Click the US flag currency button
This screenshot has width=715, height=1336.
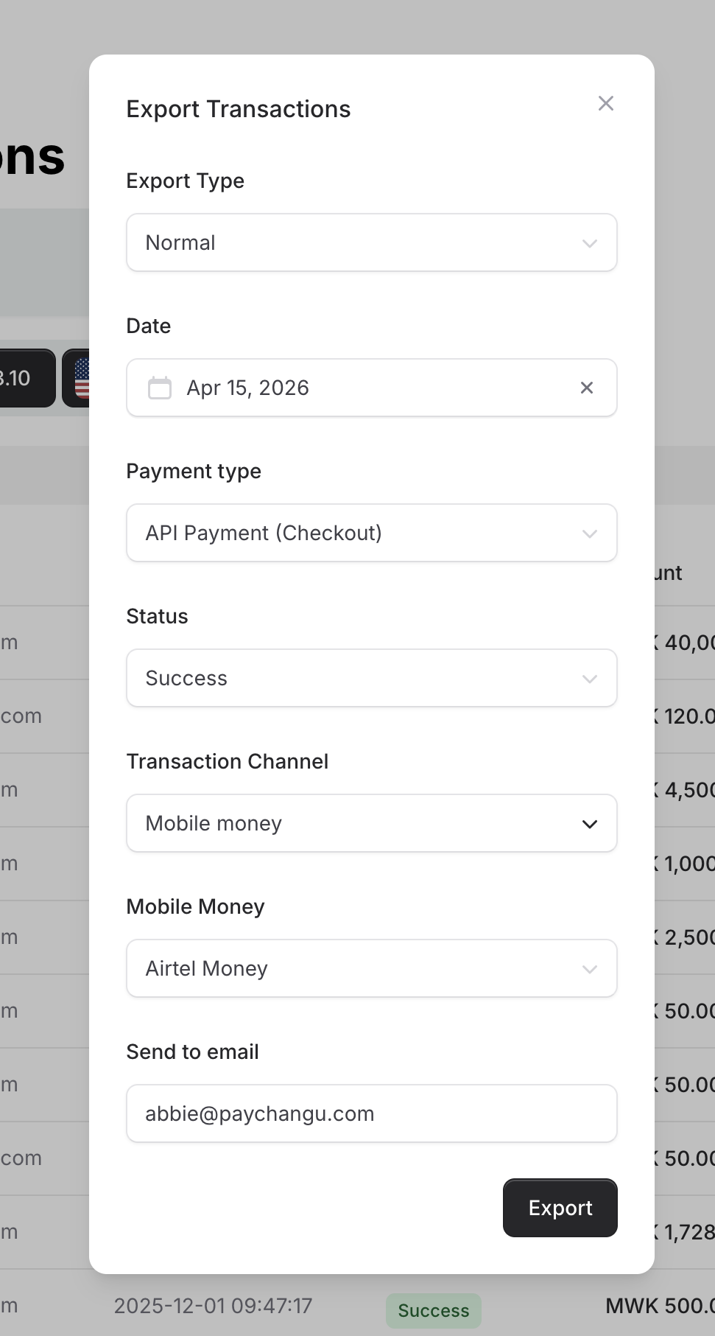coord(80,378)
